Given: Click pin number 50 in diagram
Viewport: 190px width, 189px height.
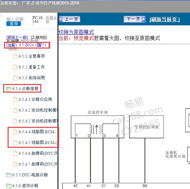Looking at the screenshot, I should 145,186.
